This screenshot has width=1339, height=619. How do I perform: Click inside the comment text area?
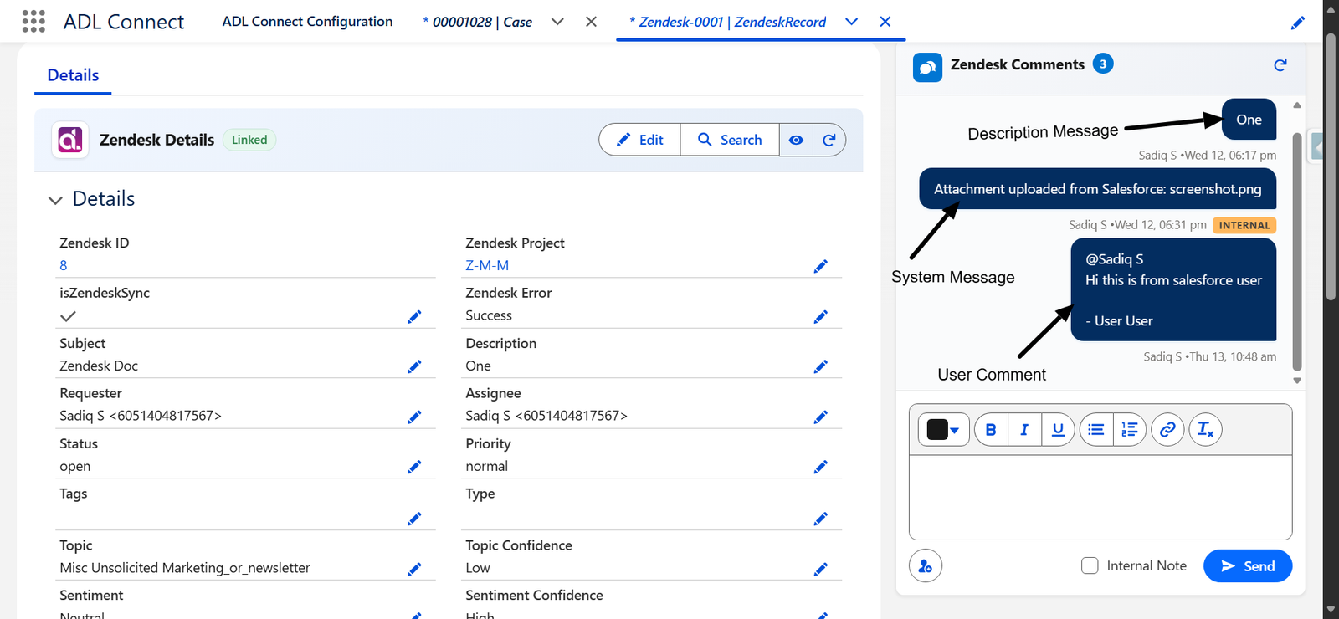coord(1100,497)
